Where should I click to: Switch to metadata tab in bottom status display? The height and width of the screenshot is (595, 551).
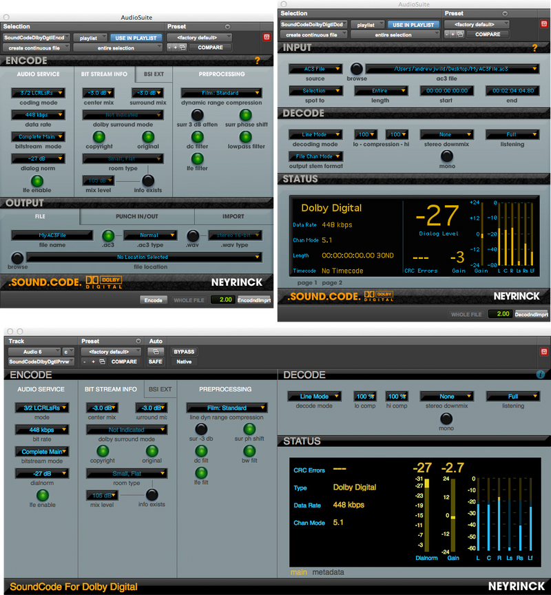click(x=328, y=572)
